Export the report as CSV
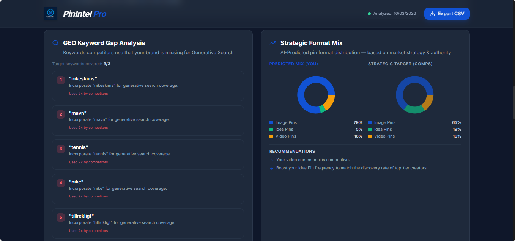 click(x=447, y=14)
